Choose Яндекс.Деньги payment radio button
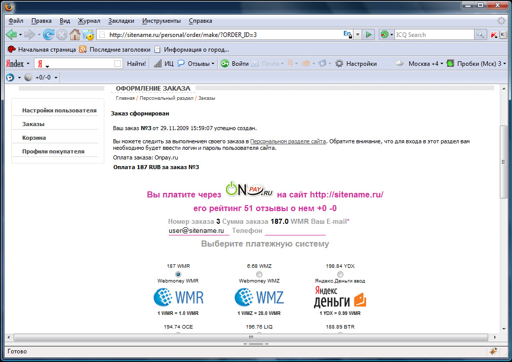 coord(340,274)
